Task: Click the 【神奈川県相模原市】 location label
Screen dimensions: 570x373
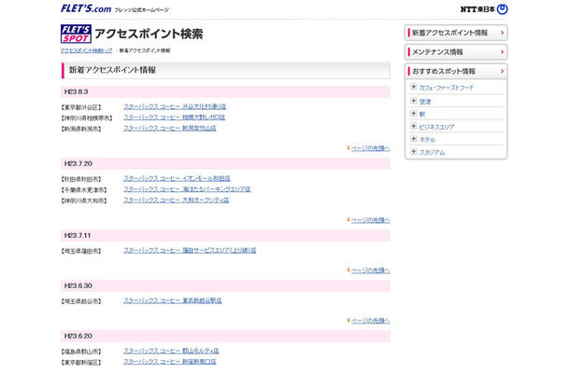Action: [x=87, y=118]
